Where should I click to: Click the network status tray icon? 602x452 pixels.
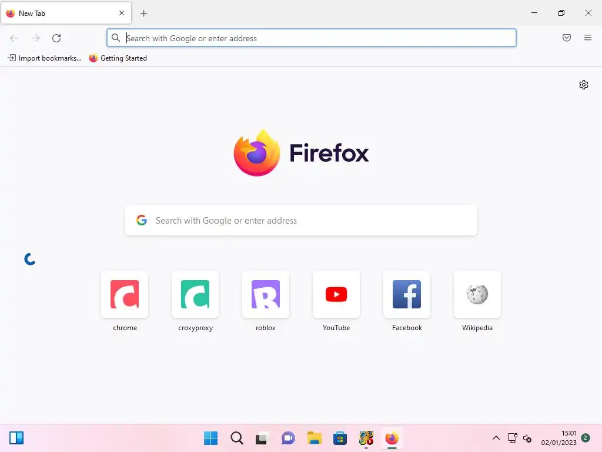click(x=512, y=438)
